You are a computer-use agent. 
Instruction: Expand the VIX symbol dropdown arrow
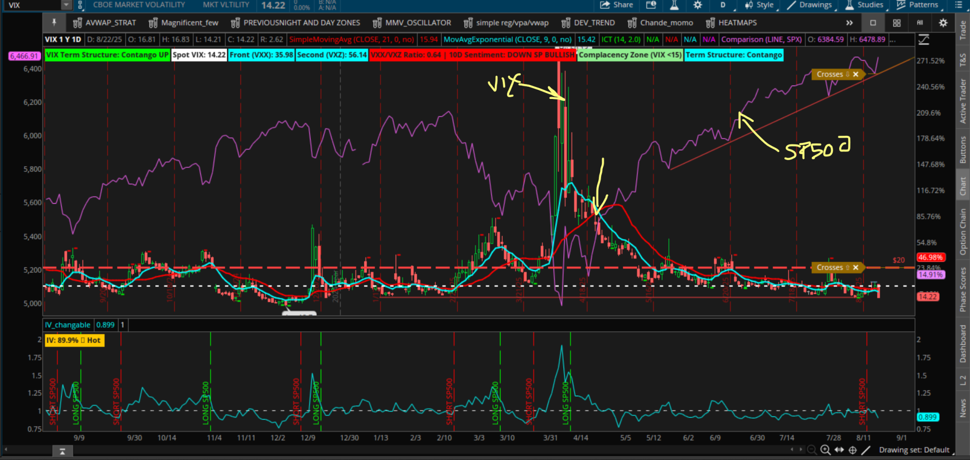[x=66, y=5]
